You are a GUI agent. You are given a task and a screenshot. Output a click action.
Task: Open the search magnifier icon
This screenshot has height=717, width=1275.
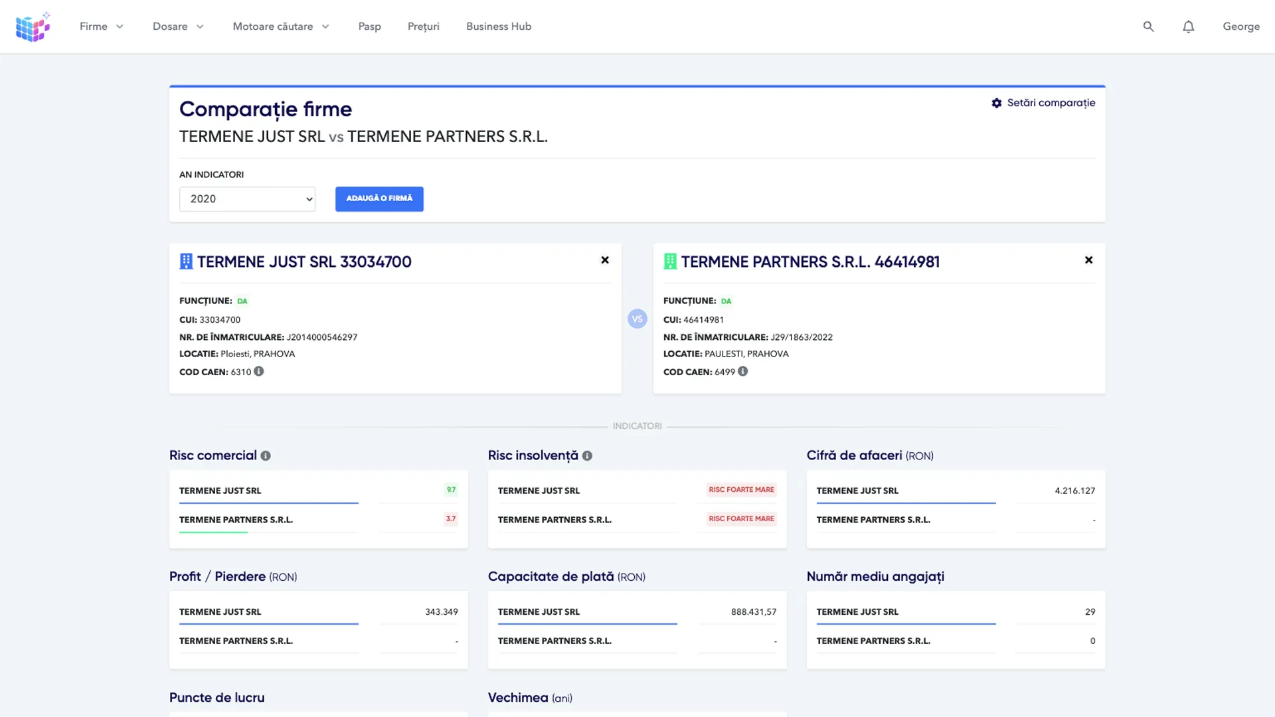pyautogui.click(x=1148, y=27)
